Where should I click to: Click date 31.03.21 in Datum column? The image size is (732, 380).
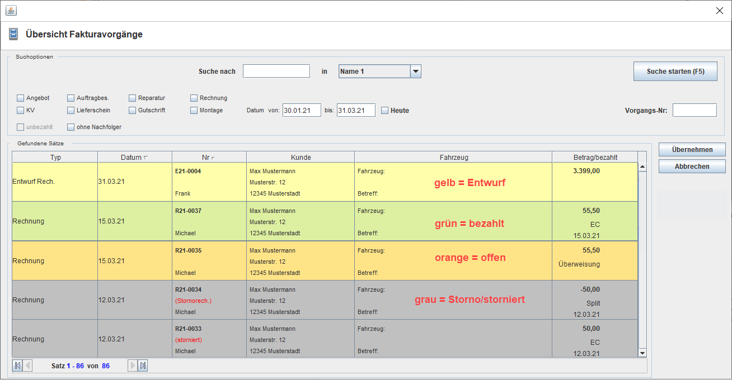pos(111,182)
